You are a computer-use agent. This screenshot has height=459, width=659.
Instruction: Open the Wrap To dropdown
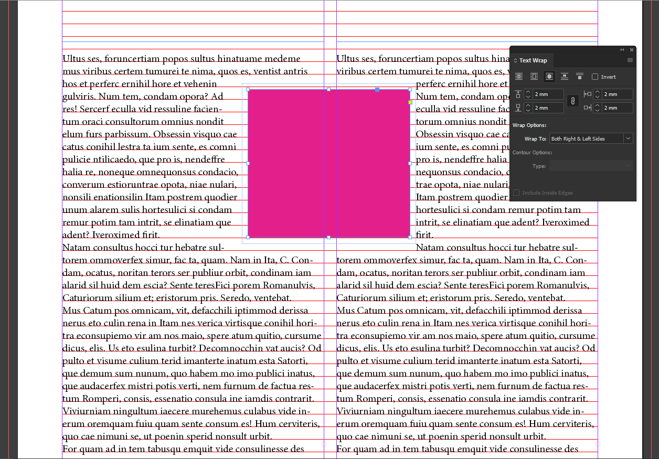click(628, 138)
